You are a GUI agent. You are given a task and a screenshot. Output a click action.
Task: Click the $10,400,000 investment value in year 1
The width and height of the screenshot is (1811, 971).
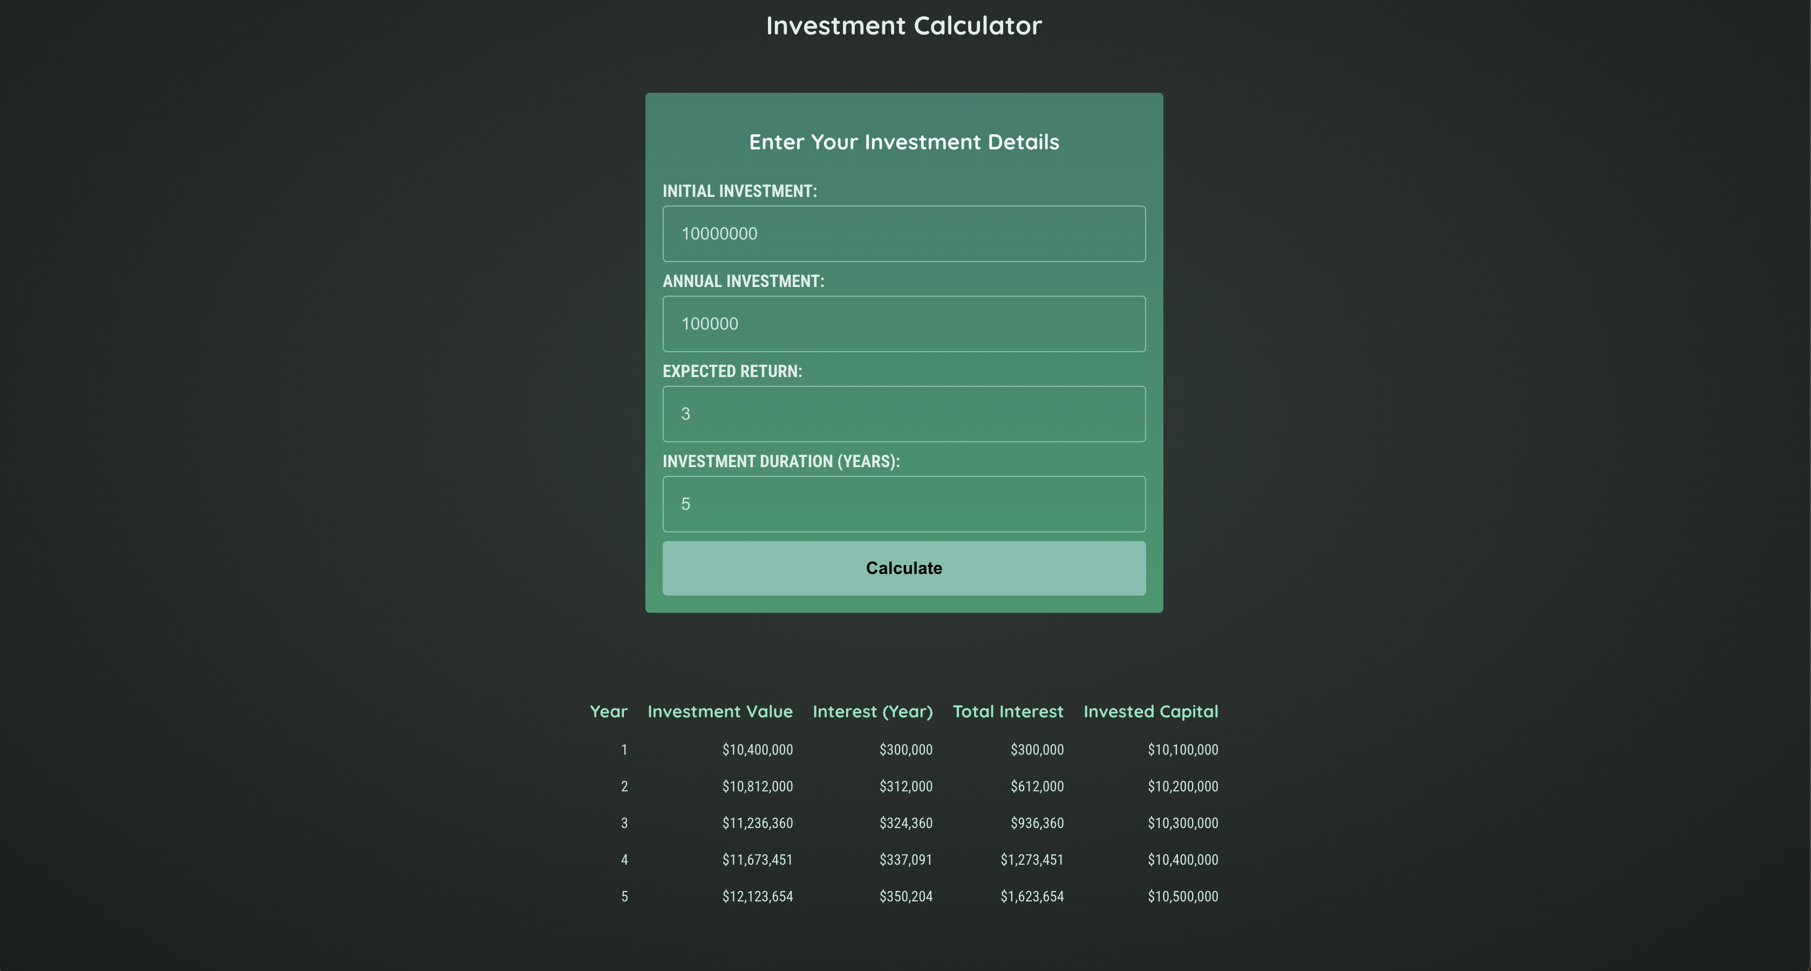pos(757,750)
